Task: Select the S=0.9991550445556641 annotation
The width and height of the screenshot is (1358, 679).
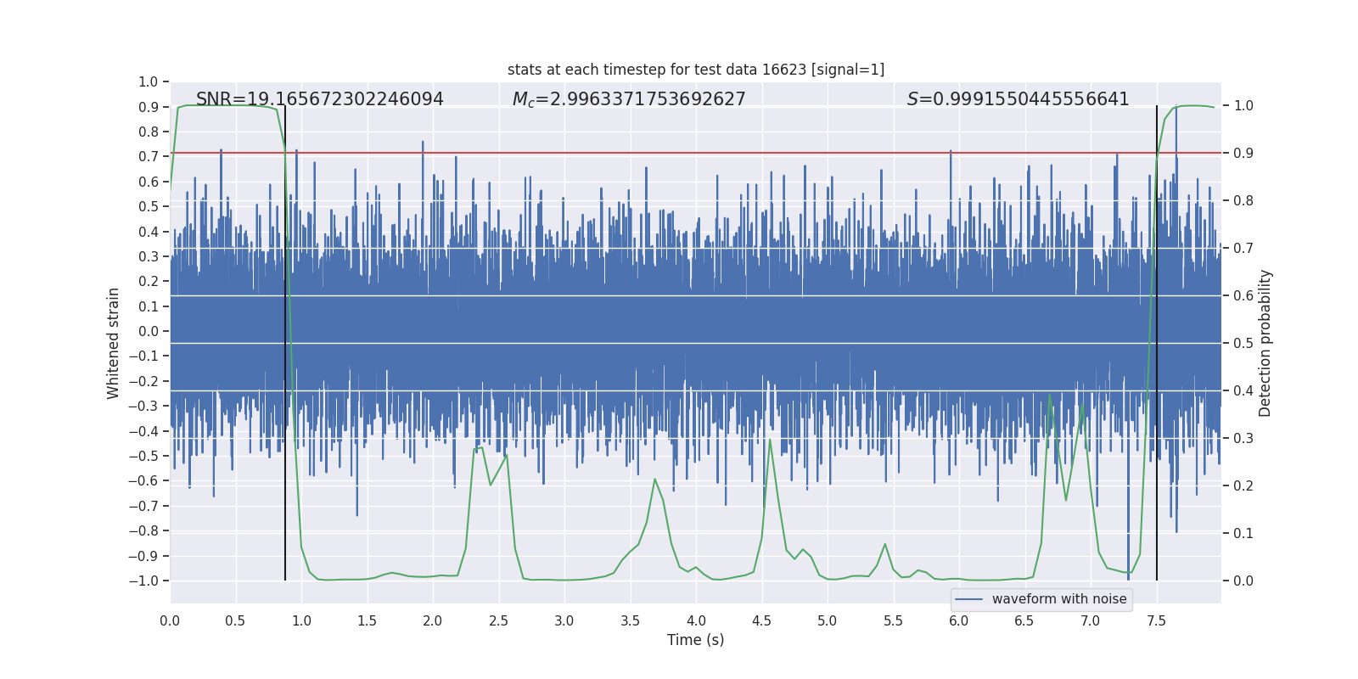Action: click(1018, 99)
